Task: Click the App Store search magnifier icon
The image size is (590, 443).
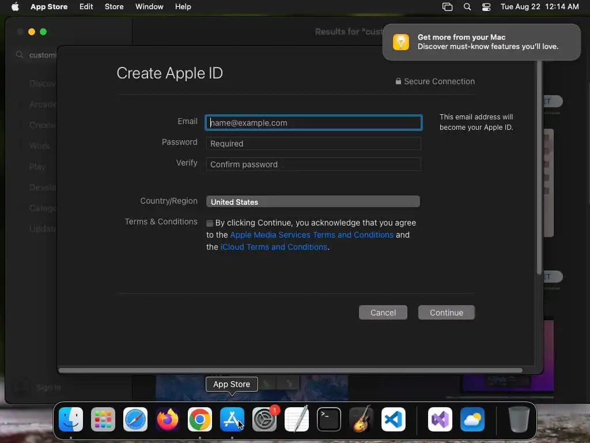Action: tap(20, 55)
